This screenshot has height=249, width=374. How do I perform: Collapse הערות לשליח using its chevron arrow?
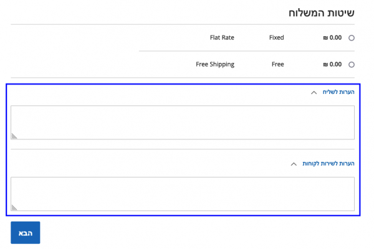pos(314,93)
